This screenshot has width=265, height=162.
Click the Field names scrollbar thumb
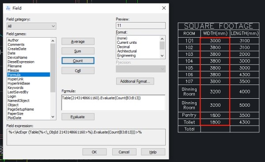click(53, 68)
